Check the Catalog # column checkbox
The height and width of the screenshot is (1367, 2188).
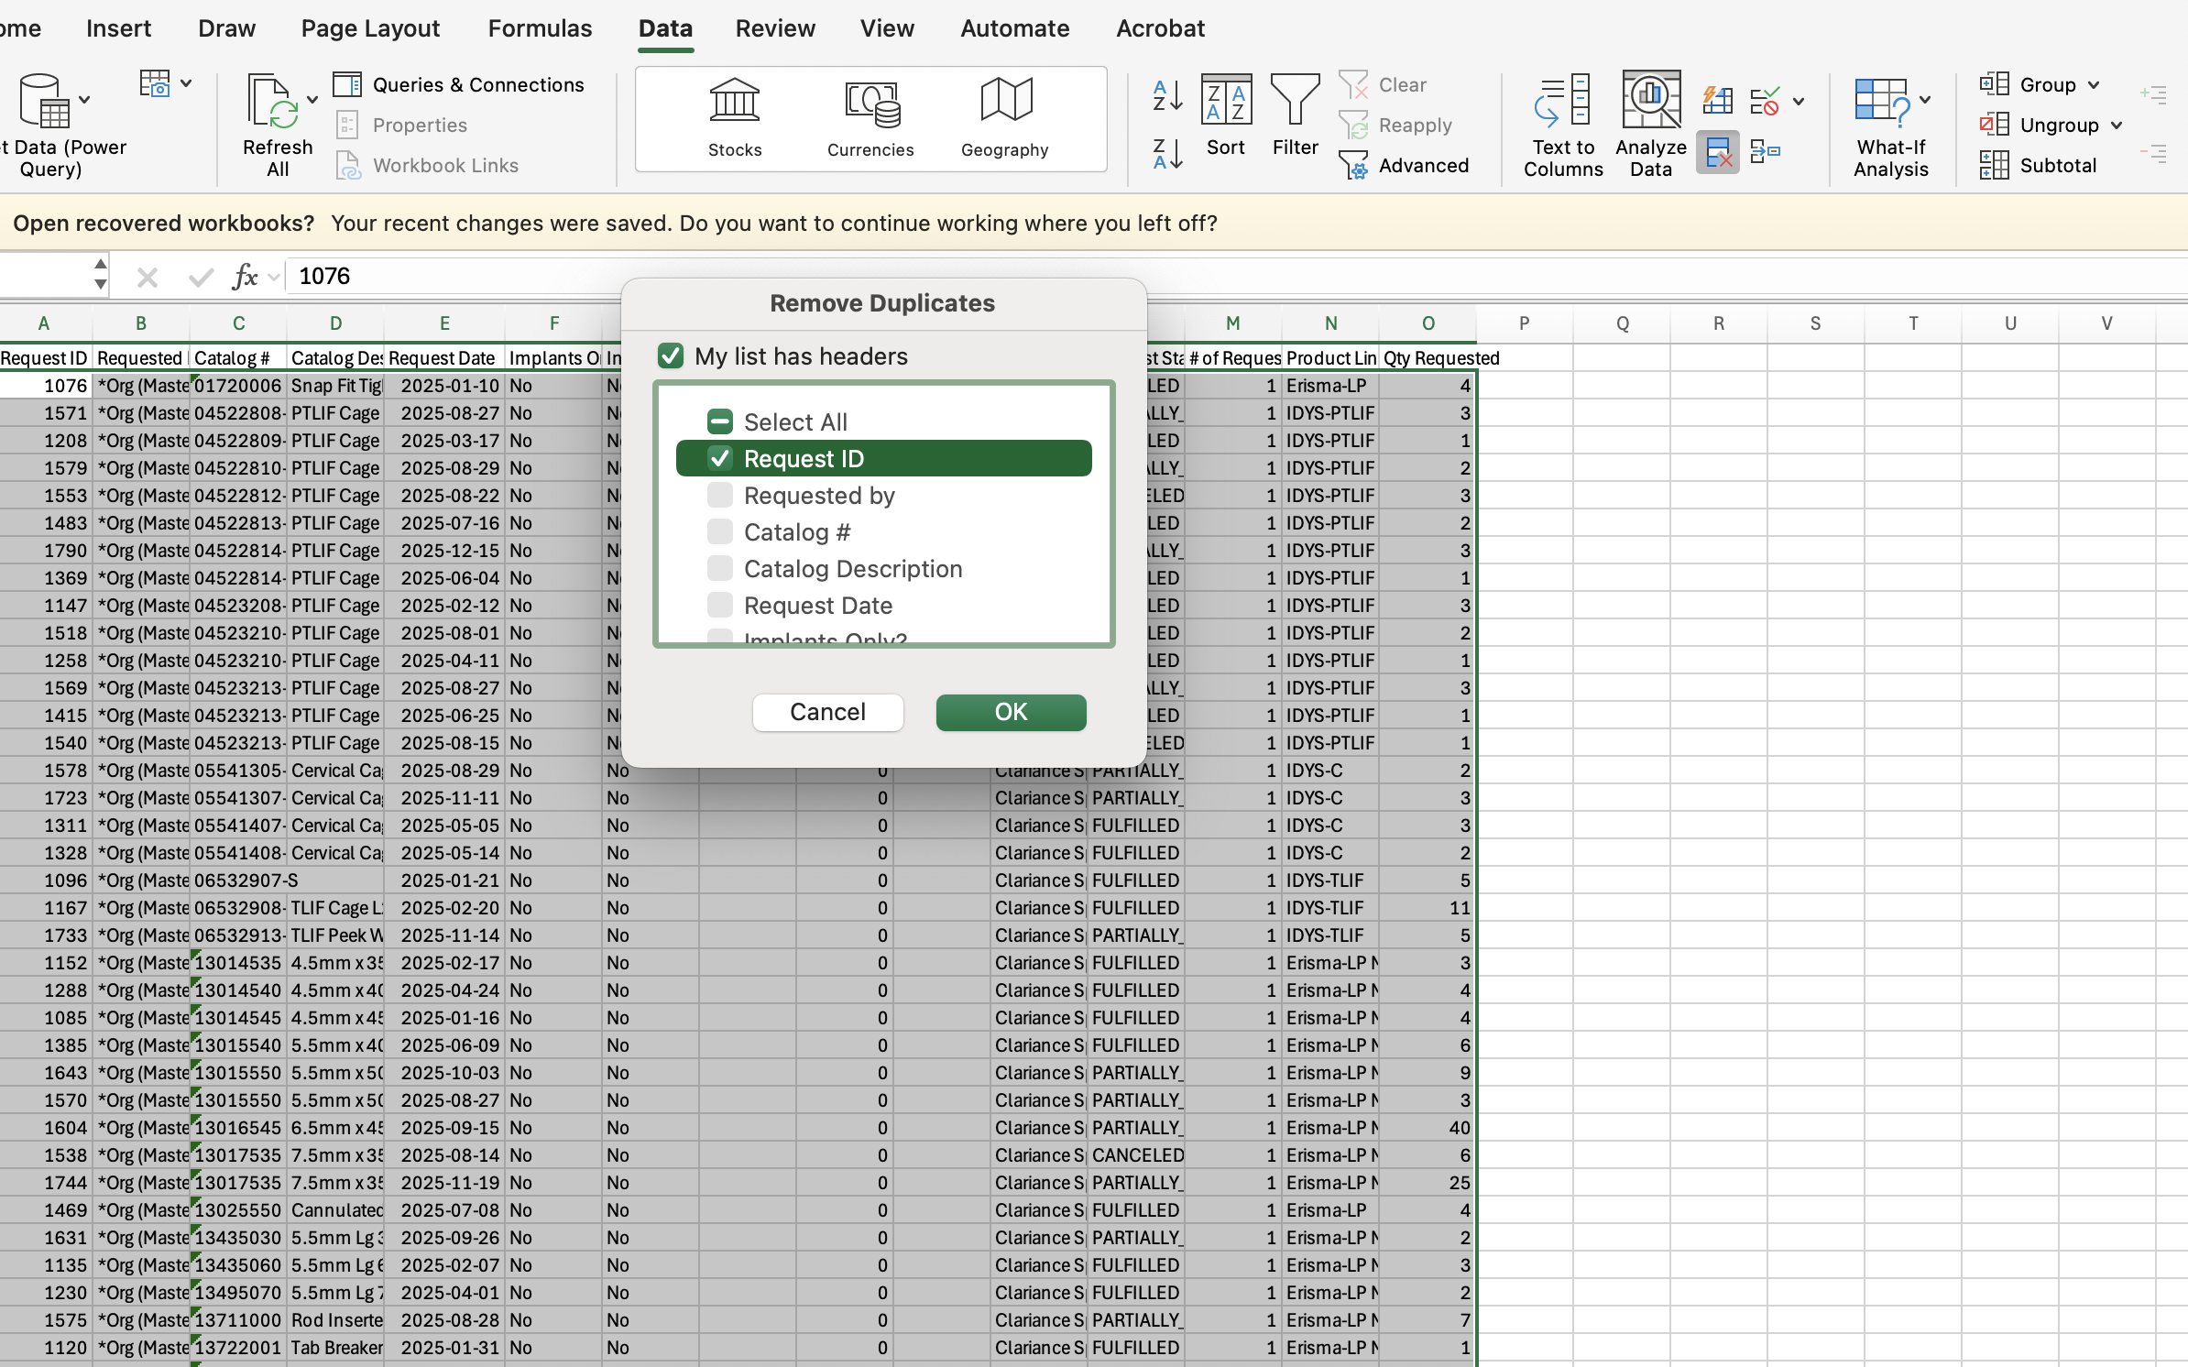click(720, 531)
